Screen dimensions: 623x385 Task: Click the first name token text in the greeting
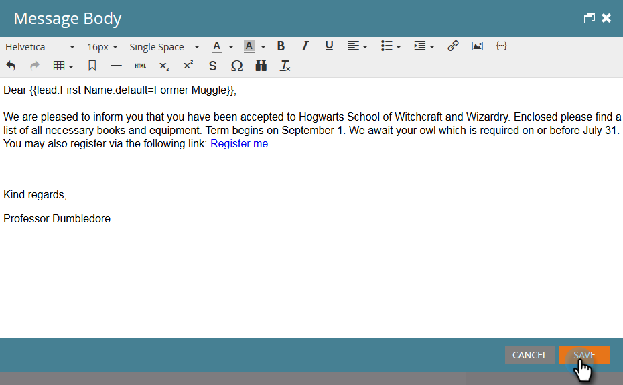click(x=133, y=90)
